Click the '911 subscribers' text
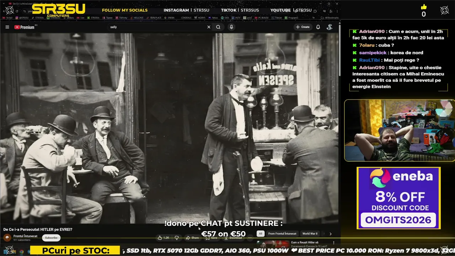This screenshot has height=256, width=455. (22, 240)
